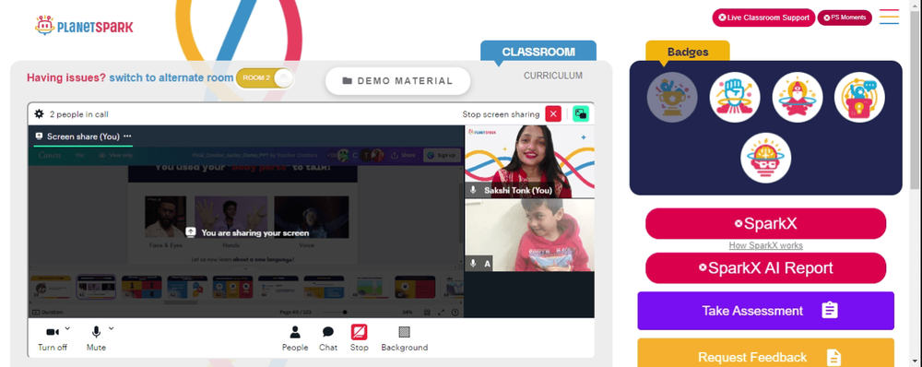Select the trophy star badge

click(x=672, y=97)
